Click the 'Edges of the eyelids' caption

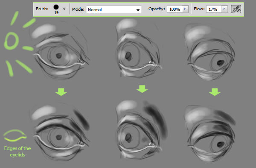(x=17, y=151)
